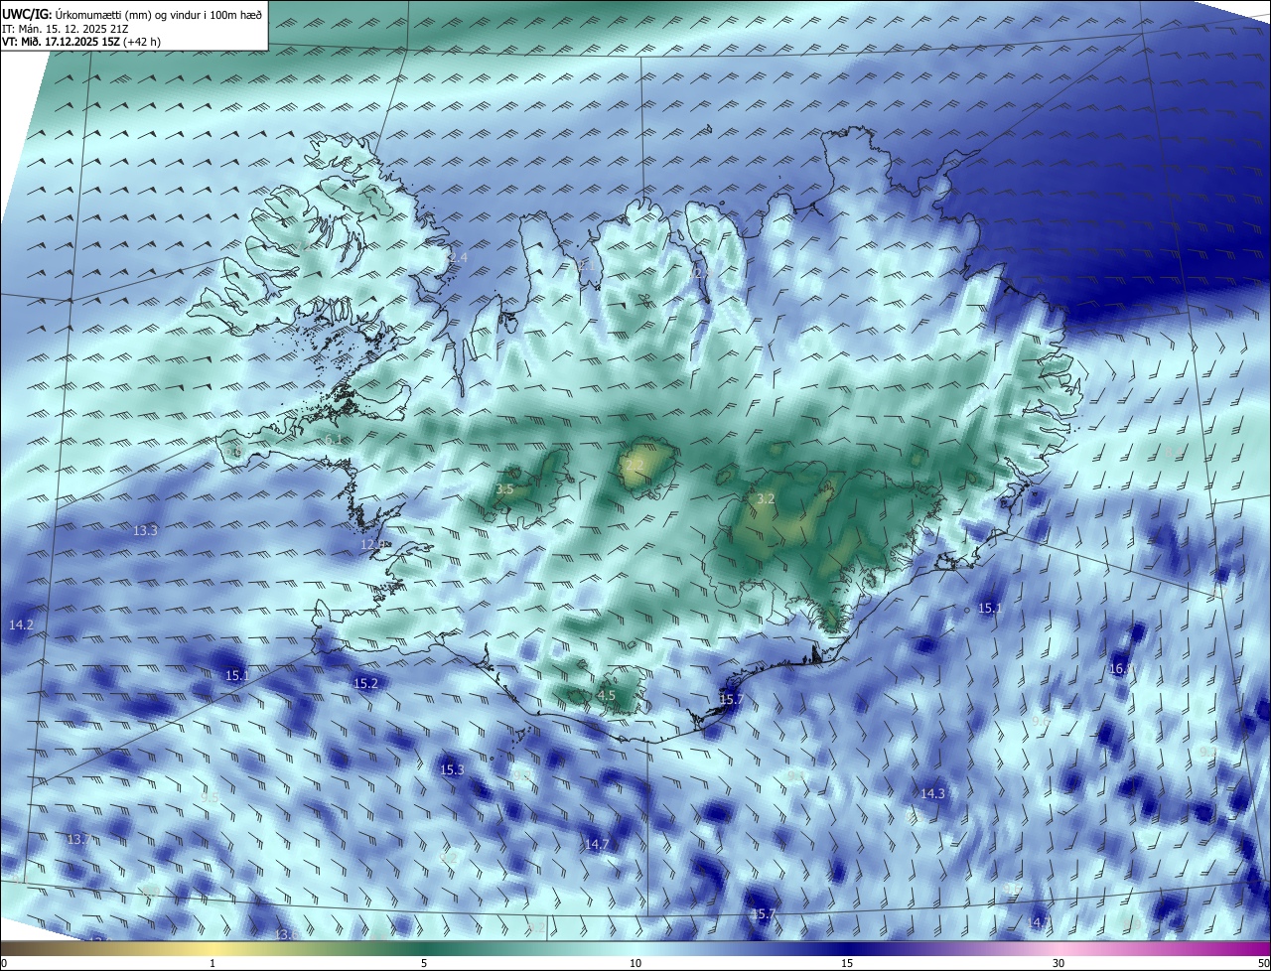Select the 3.5 value on the glacier
1271x971 pixels.
504,488
